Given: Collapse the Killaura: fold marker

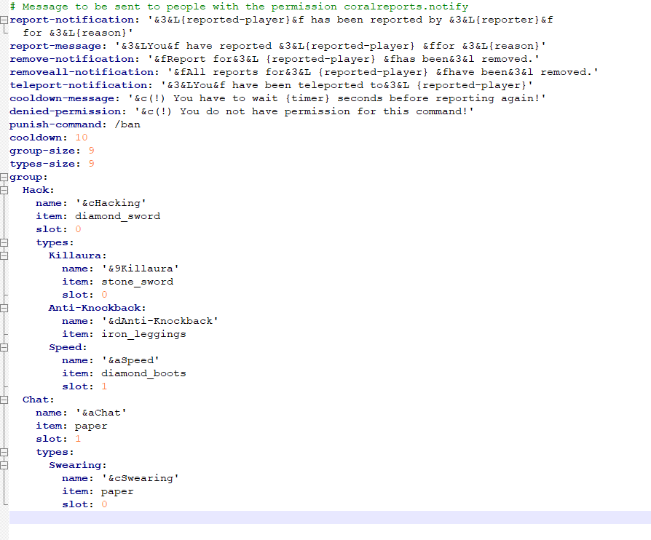Looking at the screenshot, I should pyautogui.click(x=4, y=255).
